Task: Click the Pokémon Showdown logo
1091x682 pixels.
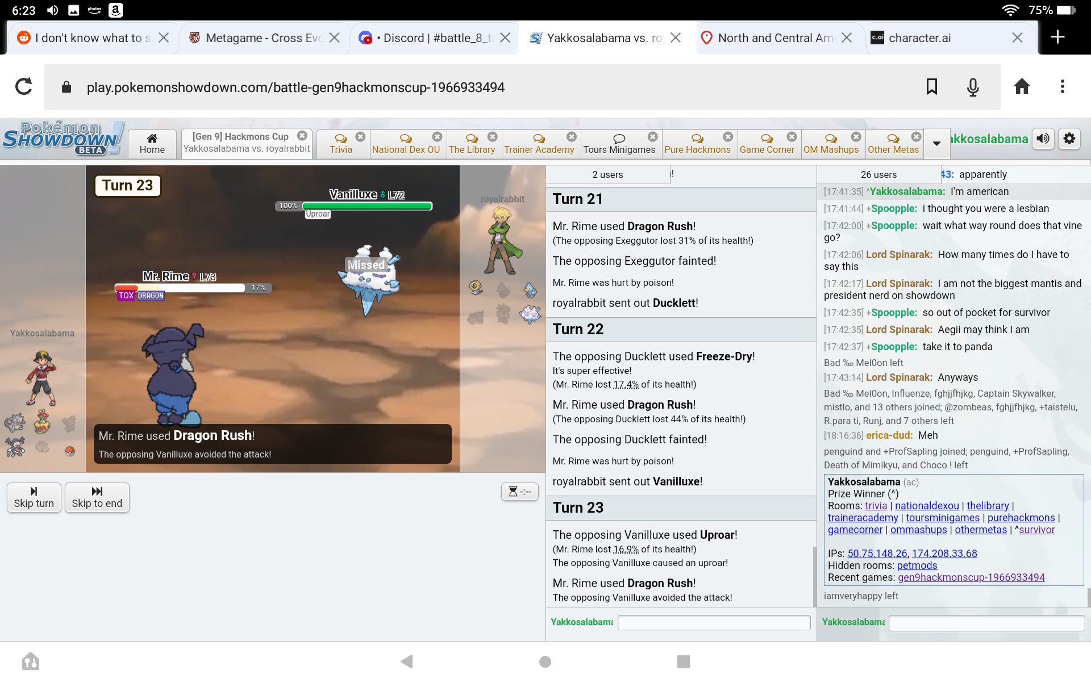Action: pyautogui.click(x=63, y=138)
